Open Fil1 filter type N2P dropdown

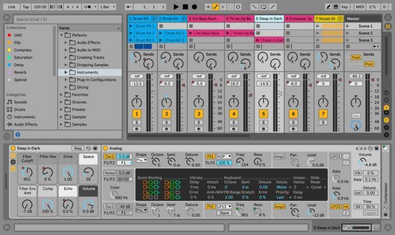click(224, 156)
